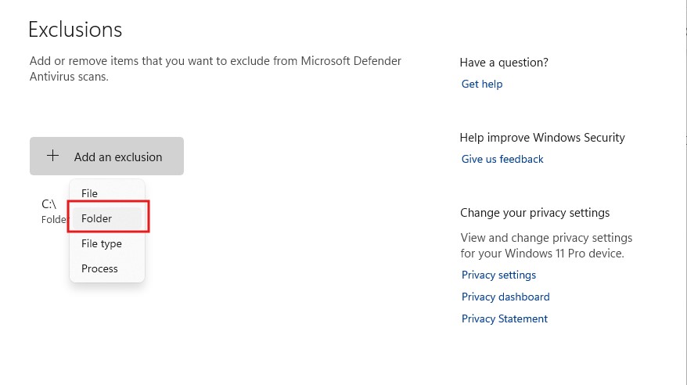Select File type in the exclusion menu
687x385 pixels.
tap(107, 243)
